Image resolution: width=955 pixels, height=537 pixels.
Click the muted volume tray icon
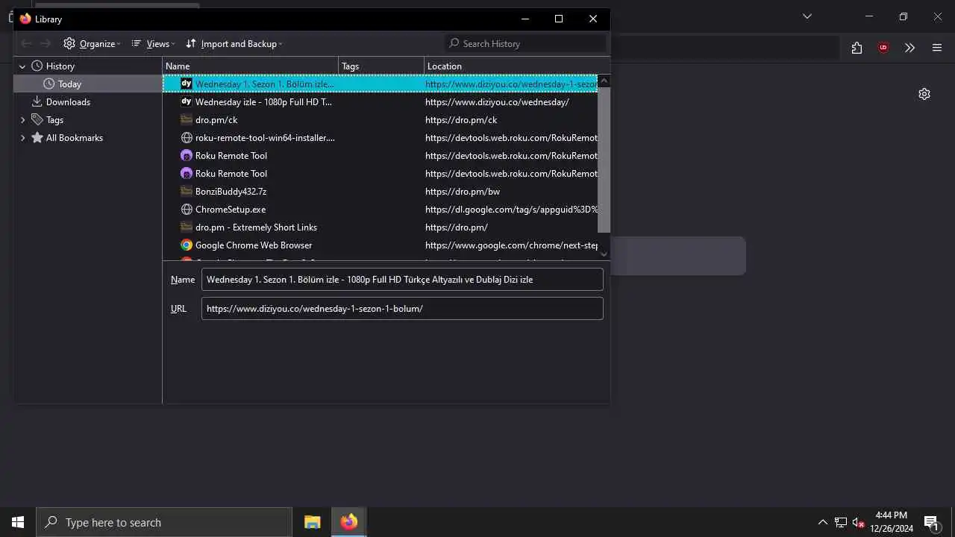(859, 522)
